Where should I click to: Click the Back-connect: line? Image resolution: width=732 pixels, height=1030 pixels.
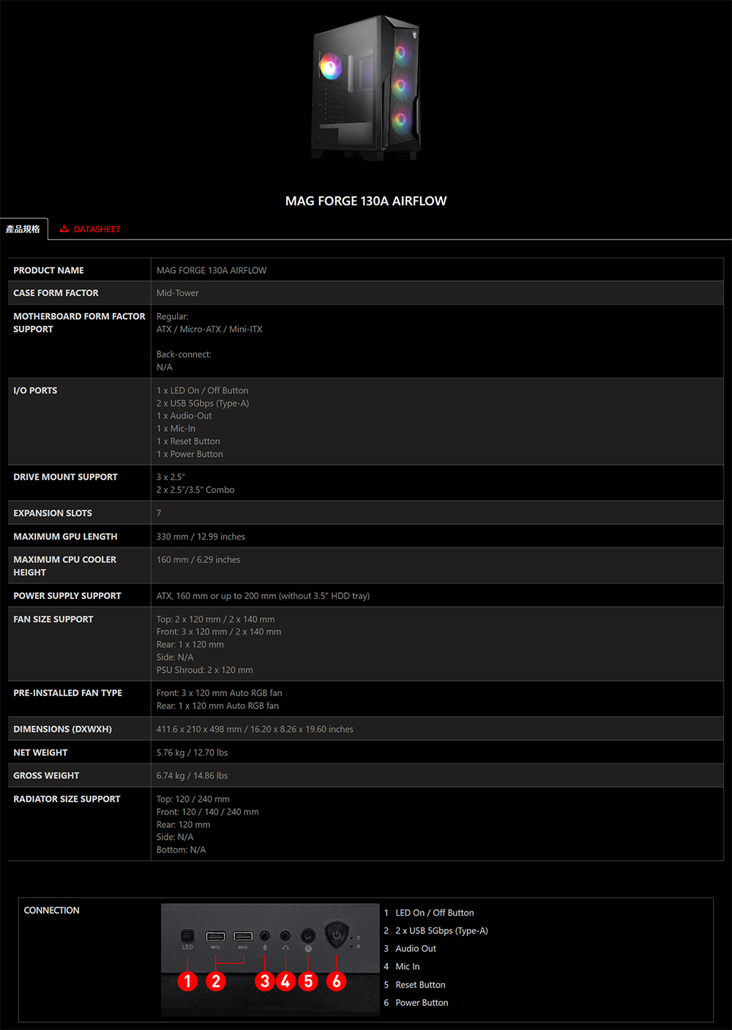click(184, 354)
